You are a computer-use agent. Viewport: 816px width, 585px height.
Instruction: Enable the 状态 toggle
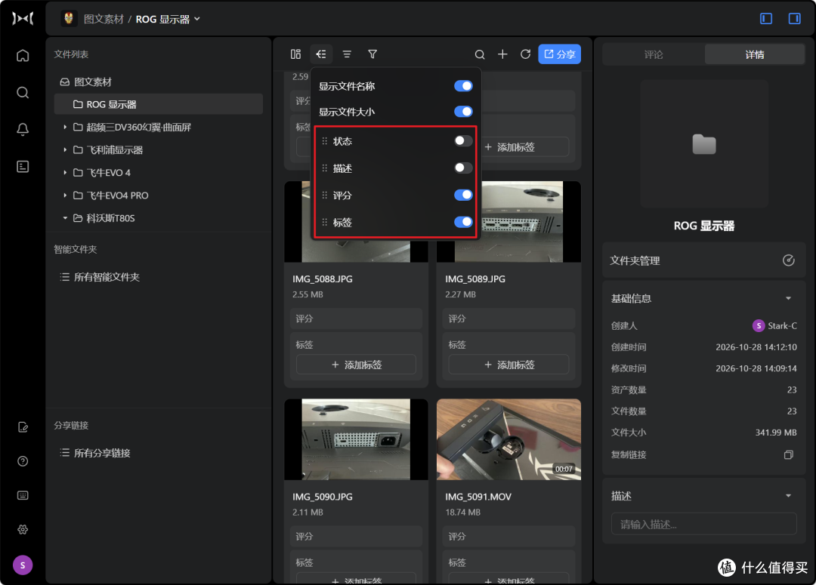(x=463, y=141)
